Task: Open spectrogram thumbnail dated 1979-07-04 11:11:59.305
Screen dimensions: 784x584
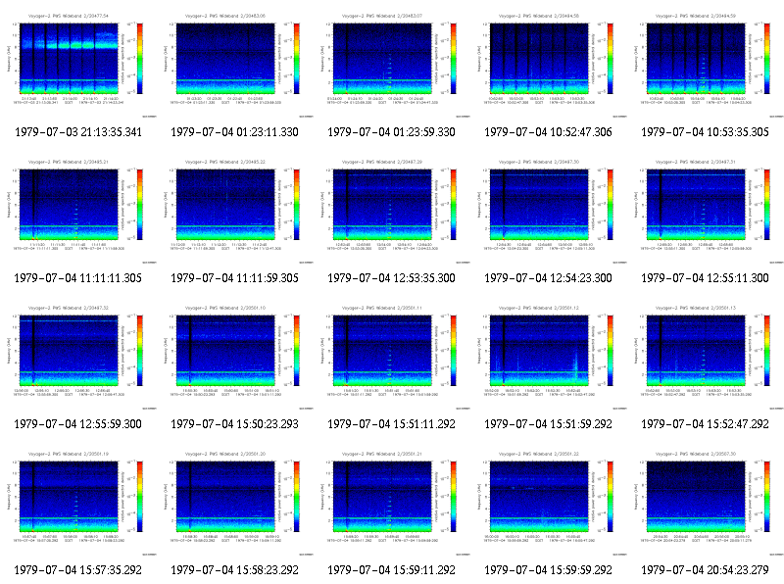Action: (235, 211)
